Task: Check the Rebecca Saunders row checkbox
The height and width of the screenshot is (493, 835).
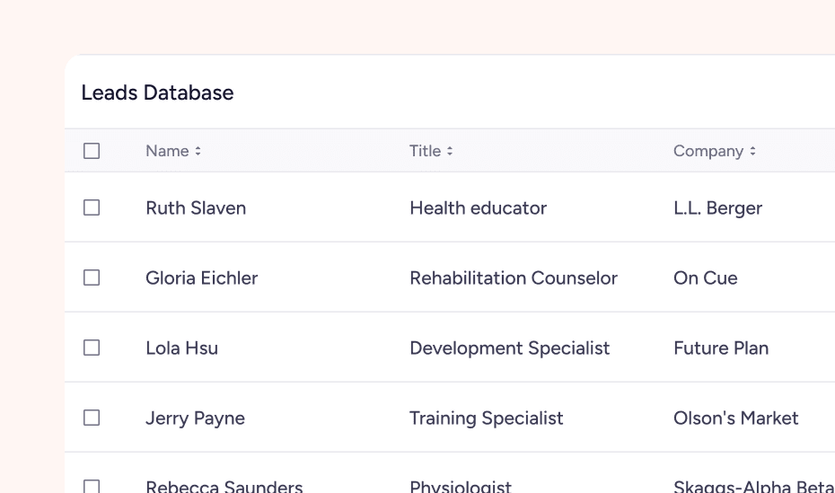Action: [x=92, y=486]
